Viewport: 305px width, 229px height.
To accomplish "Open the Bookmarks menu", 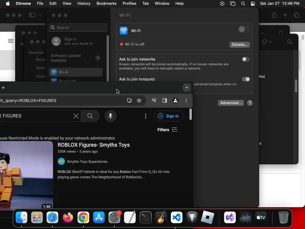I will click(x=106, y=4).
